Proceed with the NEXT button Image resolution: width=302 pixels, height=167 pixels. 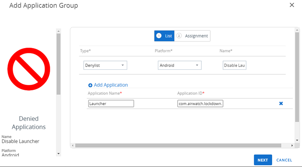pyautogui.click(x=263, y=160)
